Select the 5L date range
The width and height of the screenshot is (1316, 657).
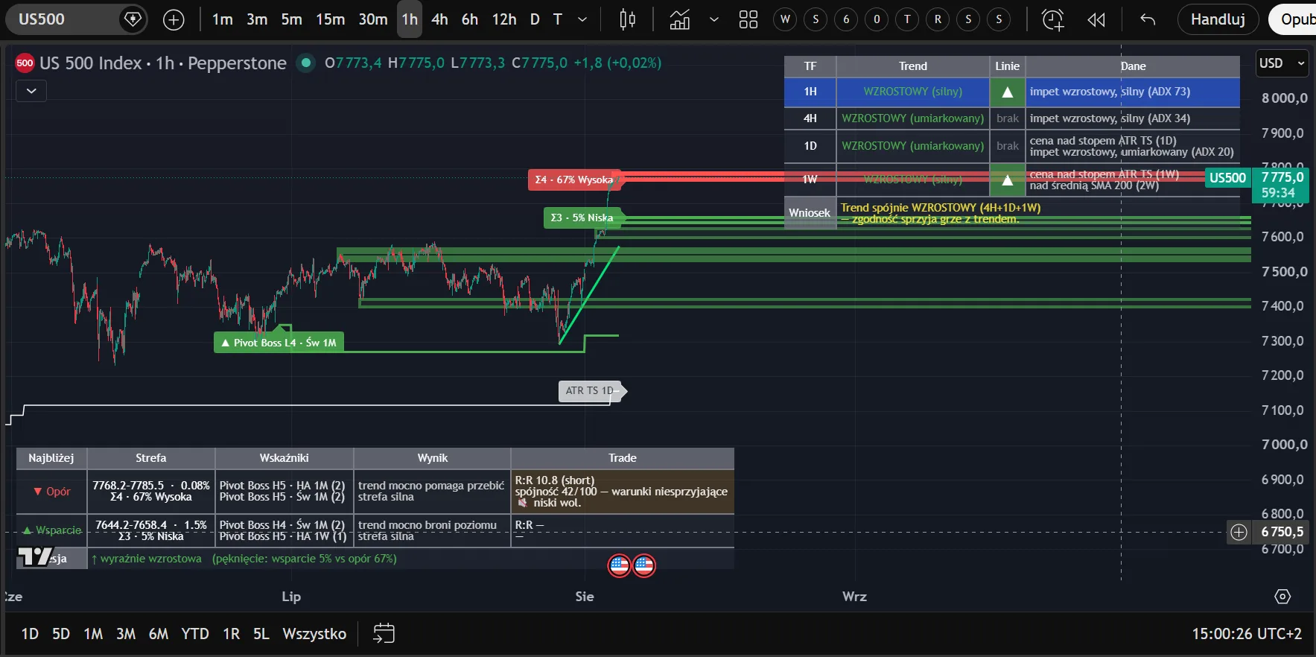[x=261, y=634]
